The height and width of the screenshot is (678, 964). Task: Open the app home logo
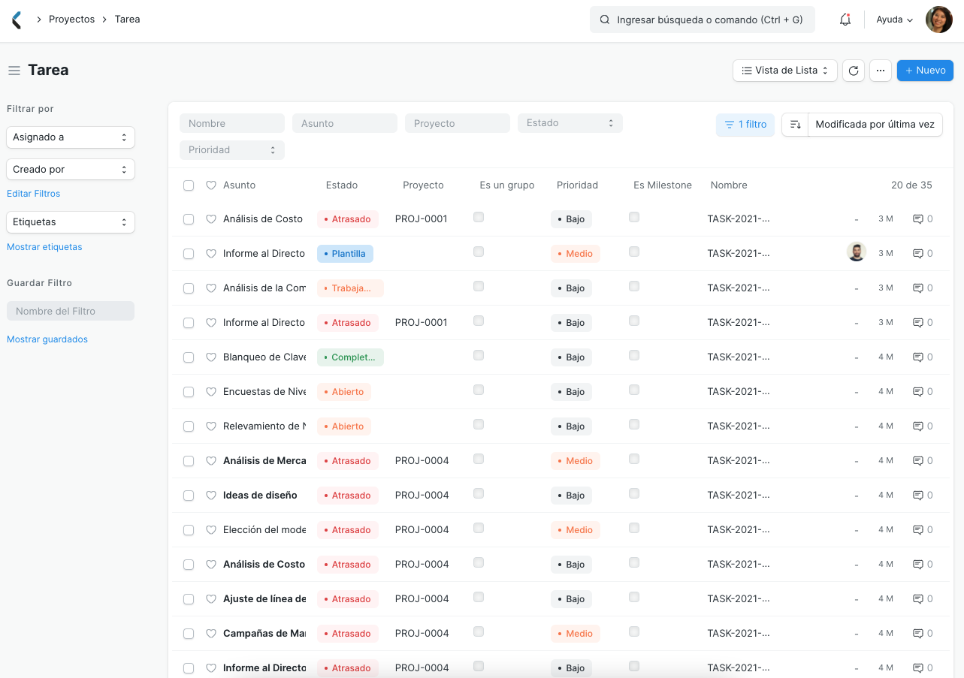click(17, 20)
